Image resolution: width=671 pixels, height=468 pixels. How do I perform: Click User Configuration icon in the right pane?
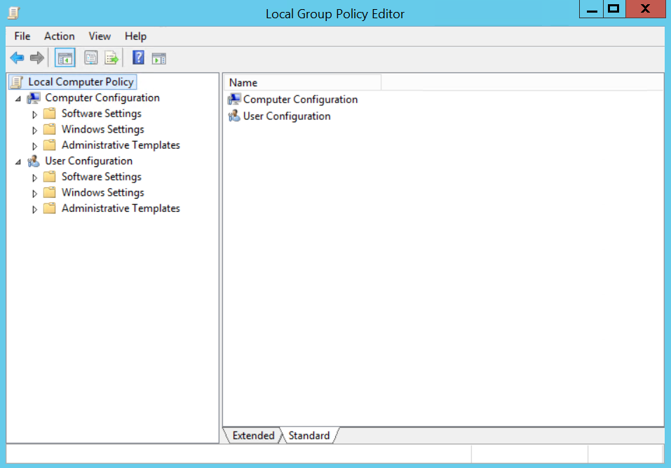click(x=234, y=116)
